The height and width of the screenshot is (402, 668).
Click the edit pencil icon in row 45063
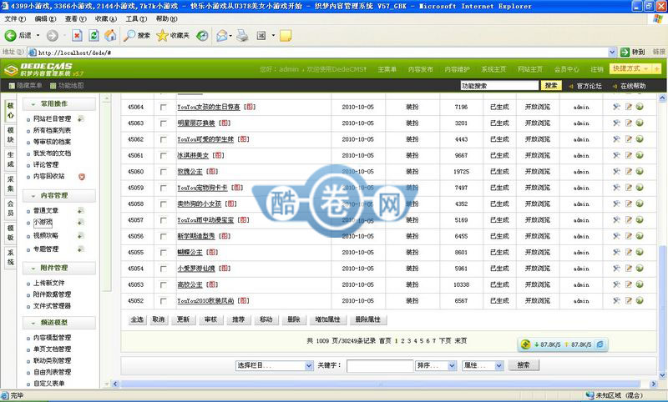click(629, 123)
